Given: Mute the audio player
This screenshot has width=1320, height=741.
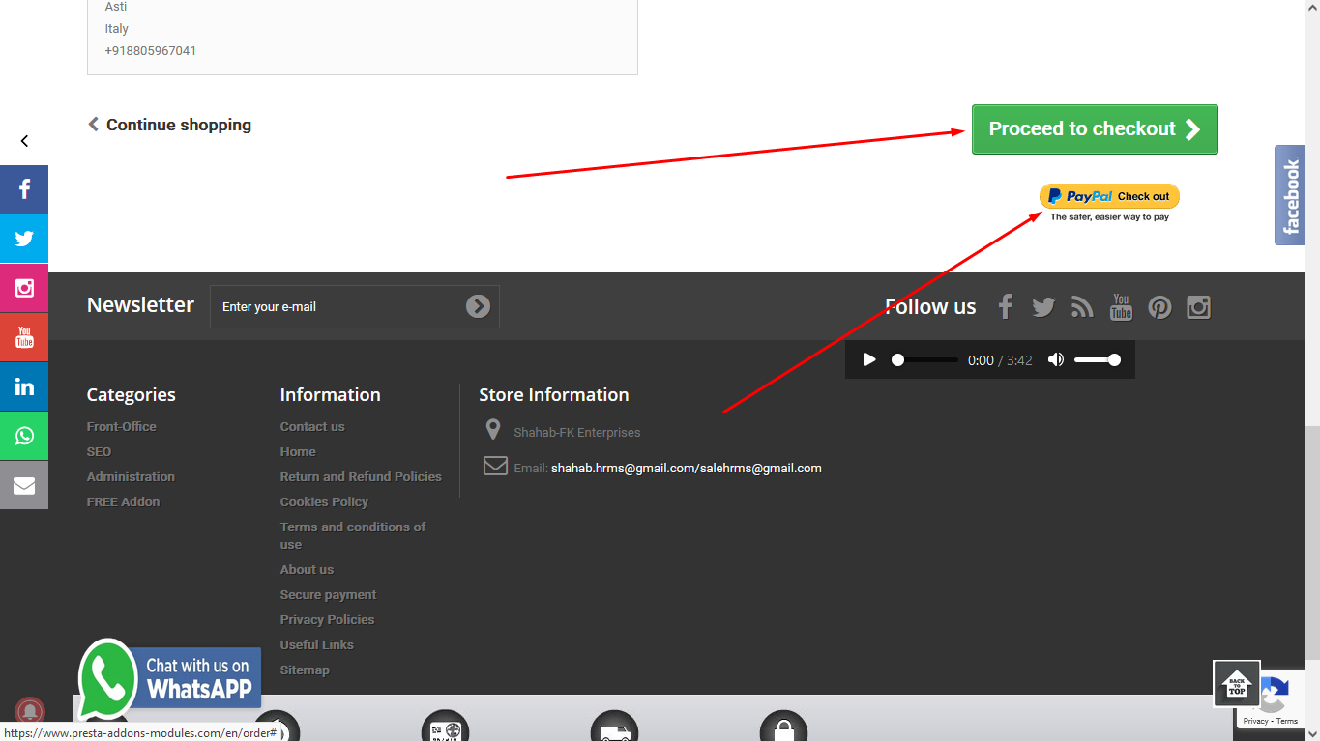Looking at the screenshot, I should click(1056, 359).
